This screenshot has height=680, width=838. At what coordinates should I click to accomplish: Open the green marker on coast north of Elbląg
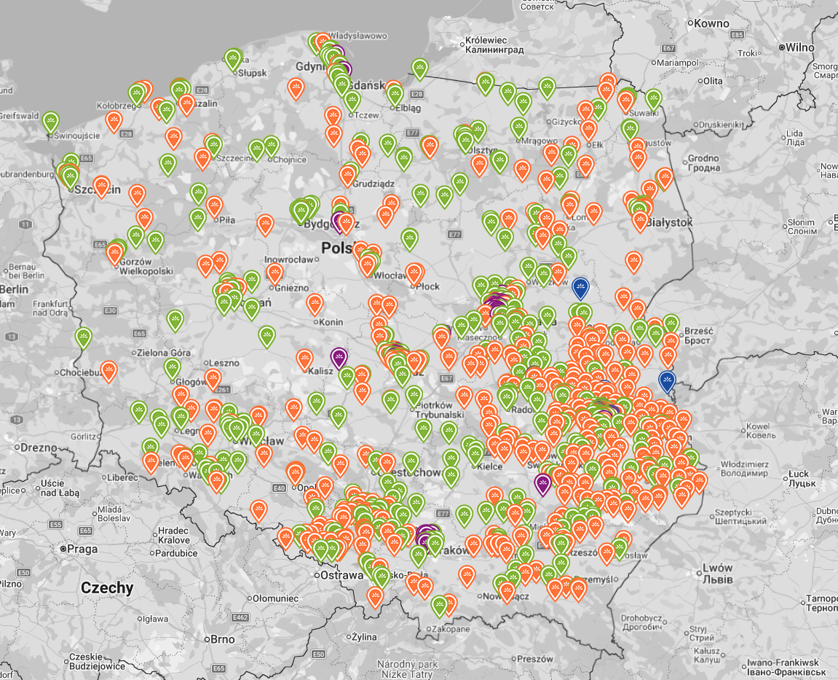pos(420,69)
